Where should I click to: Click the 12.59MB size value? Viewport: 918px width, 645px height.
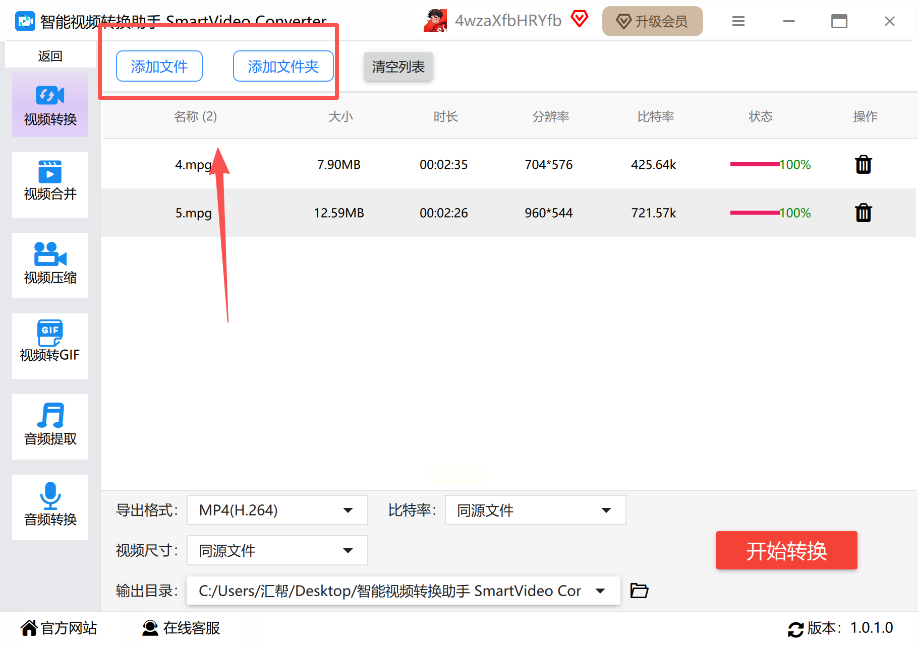click(x=339, y=213)
